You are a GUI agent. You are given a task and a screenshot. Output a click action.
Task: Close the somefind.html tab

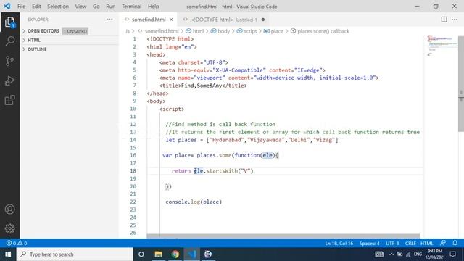(x=171, y=20)
